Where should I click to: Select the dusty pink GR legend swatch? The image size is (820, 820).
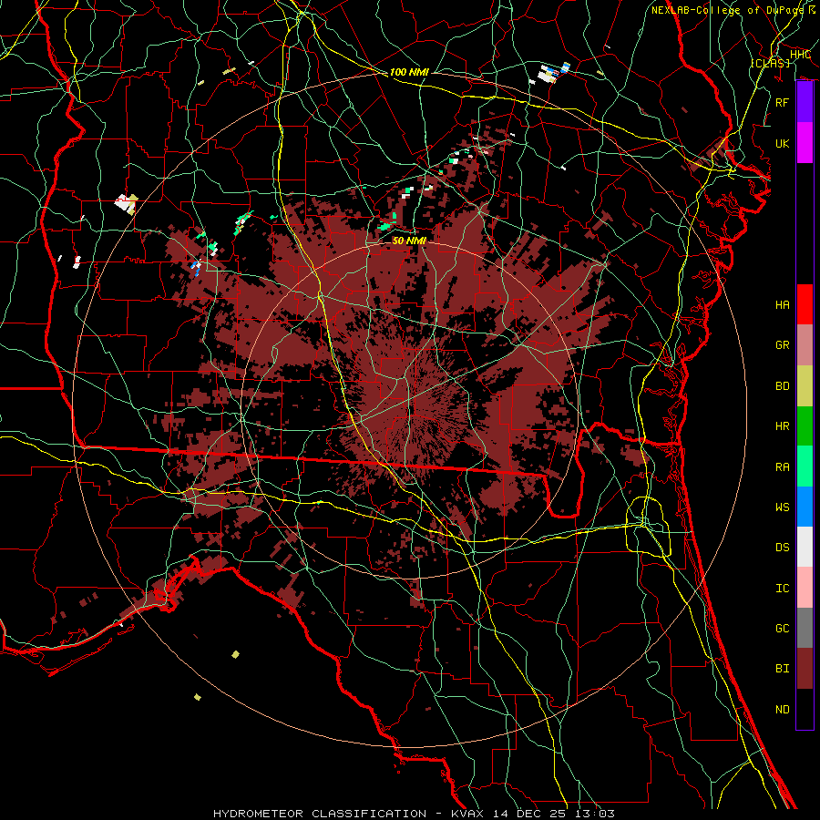pos(805,345)
